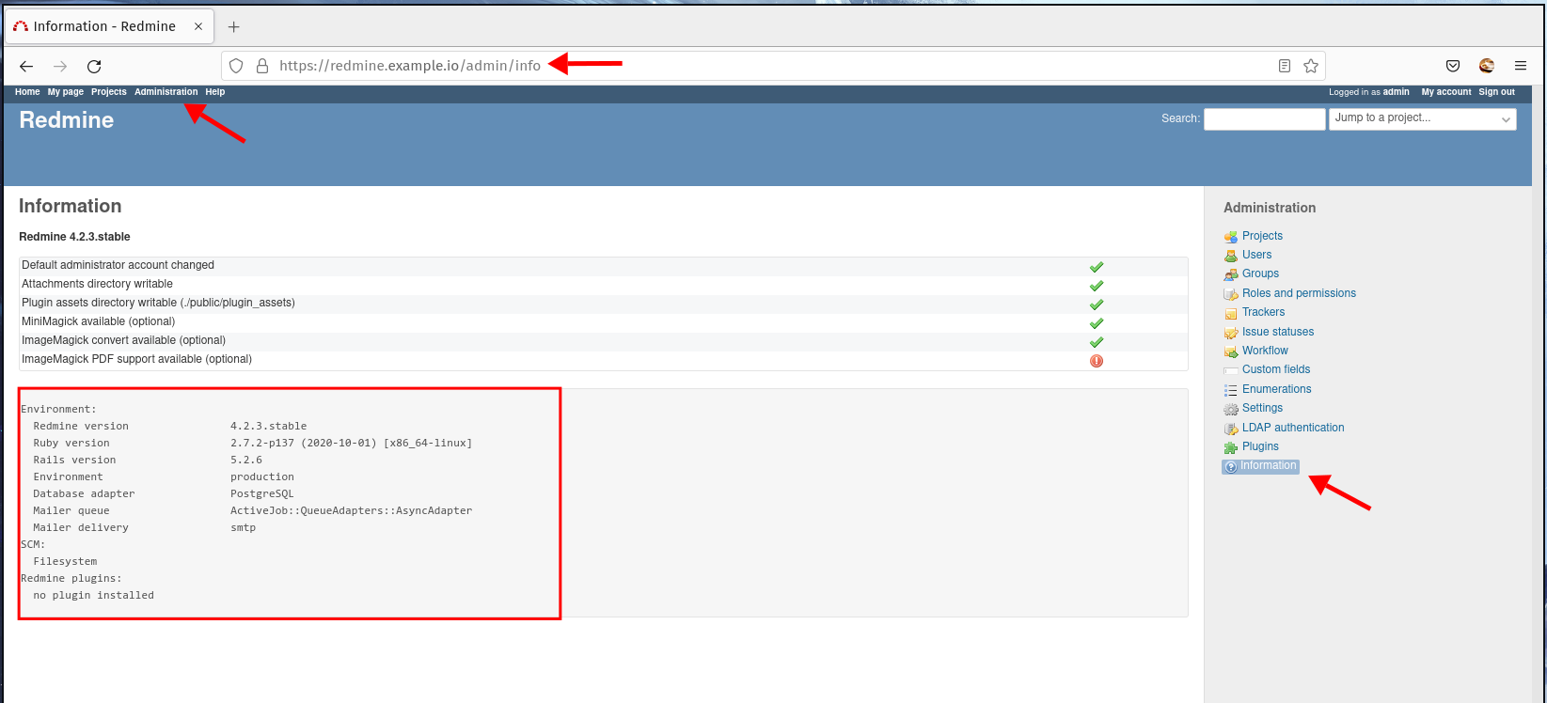The width and height of the screenshot is (1547, 703).
Task: Click 'Default administrator account changed' row text
Action: coord(118,265)
